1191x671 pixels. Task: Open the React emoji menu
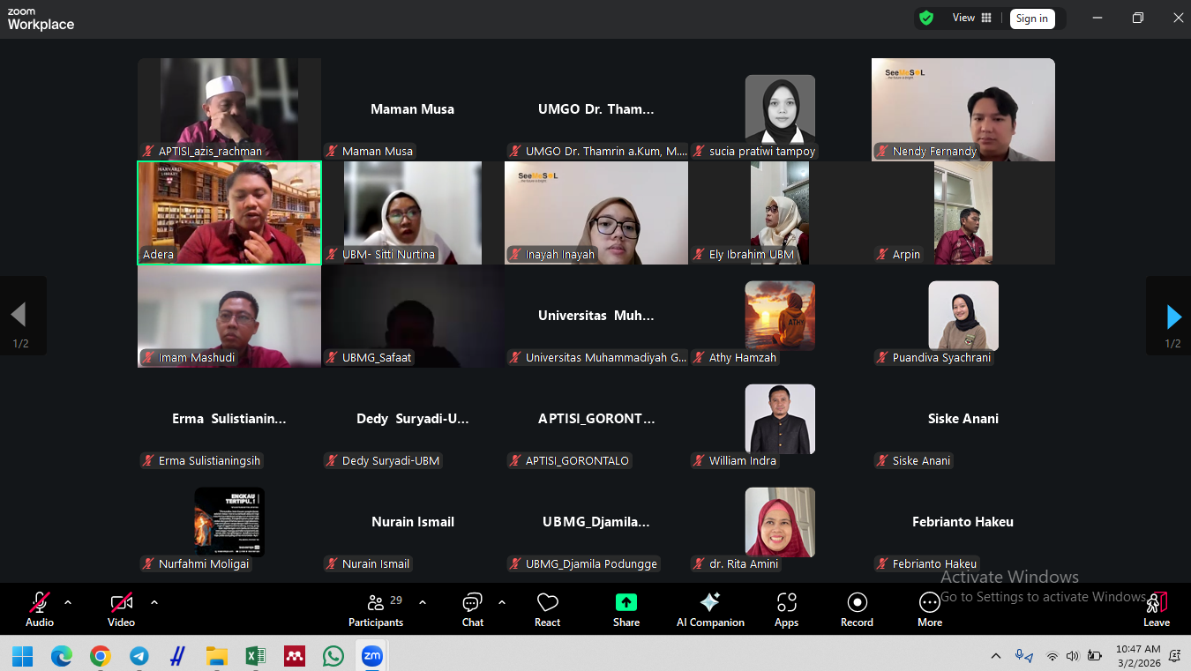pyautogui.click(x=547, y=609)
